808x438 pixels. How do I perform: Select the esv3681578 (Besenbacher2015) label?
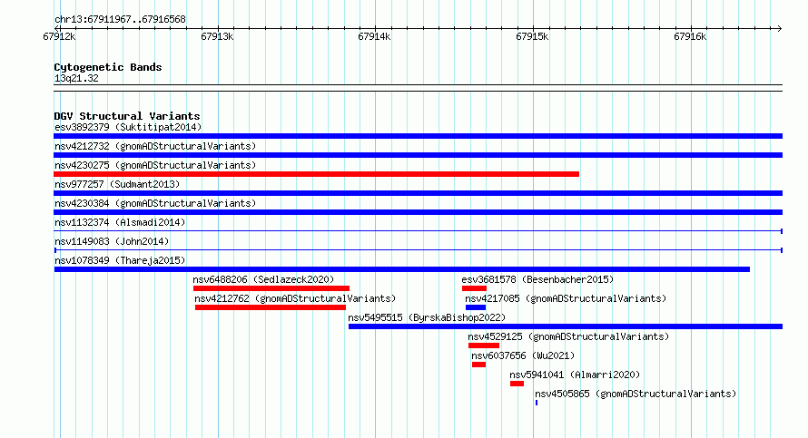(x=537, y=279)
